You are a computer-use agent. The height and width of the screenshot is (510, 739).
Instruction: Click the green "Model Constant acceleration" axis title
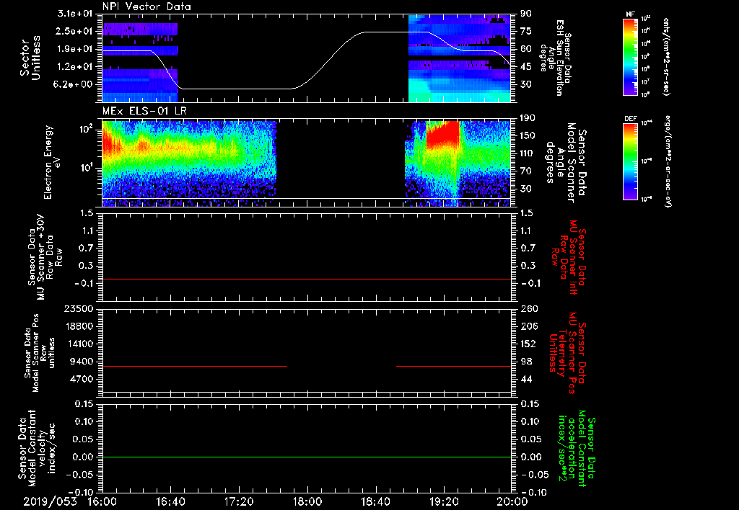tap(577, 448)
